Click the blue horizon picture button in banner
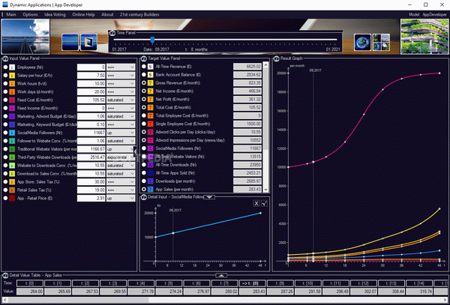The height and width of the screenshot is (305, 450). 70,43
